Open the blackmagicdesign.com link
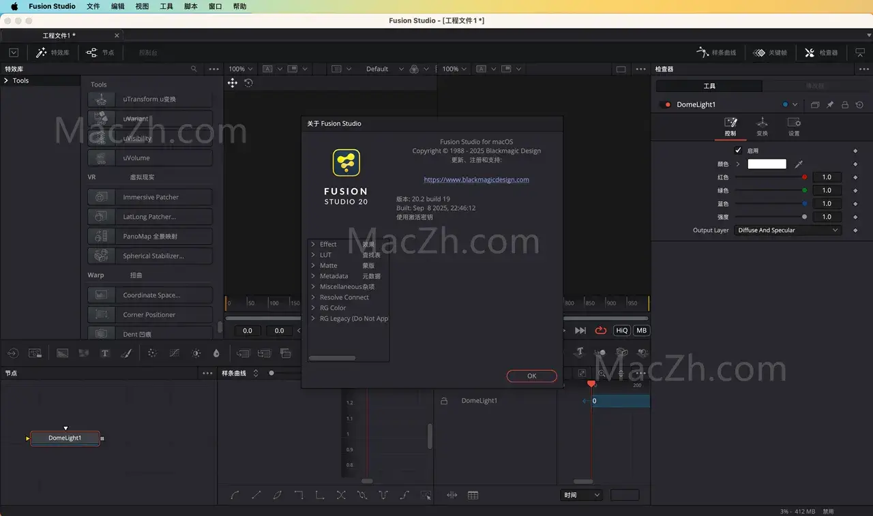This screenshot has width=873, height=516. point(477,180)
